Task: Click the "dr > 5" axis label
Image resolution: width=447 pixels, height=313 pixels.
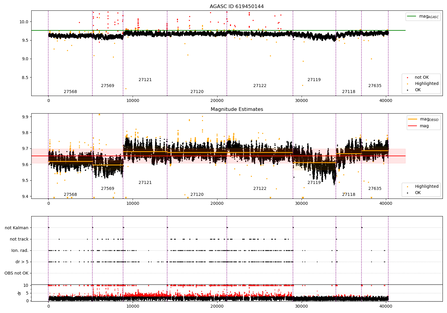Action: [22, 262]
